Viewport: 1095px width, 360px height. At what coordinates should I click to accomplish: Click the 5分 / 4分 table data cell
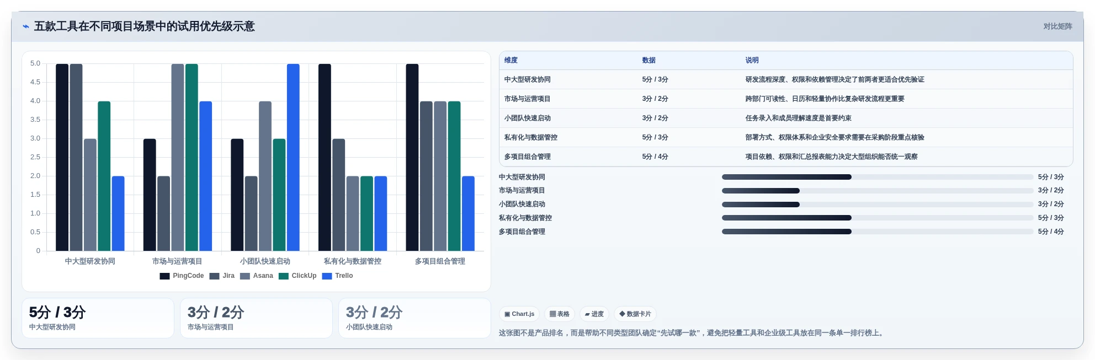pyautogui.click(x=655, y=157)
